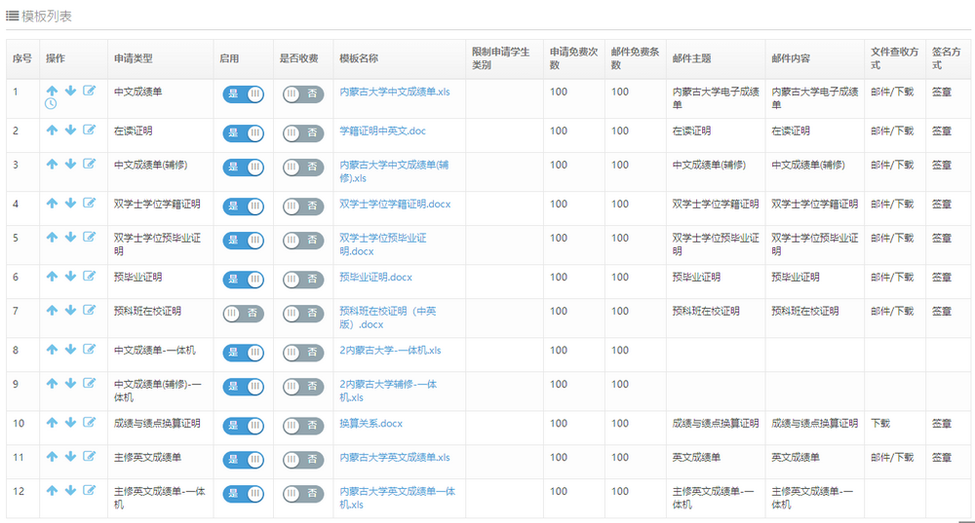
Task: Move row 6 预毕业证明 up
Action: pyautogui.click(x=52, y=277)
